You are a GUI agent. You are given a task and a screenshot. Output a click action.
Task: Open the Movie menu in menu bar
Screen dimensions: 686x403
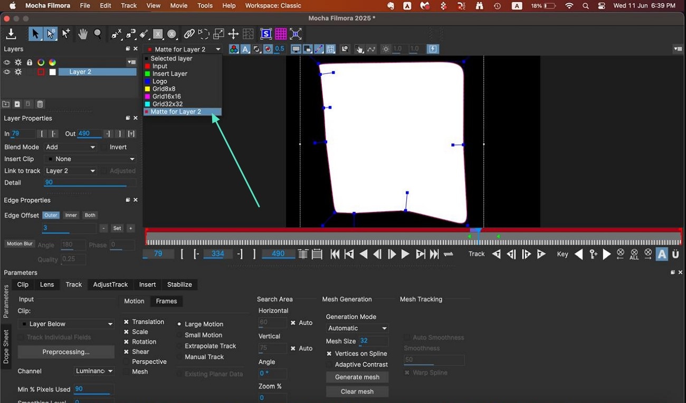tap(179, 6)
